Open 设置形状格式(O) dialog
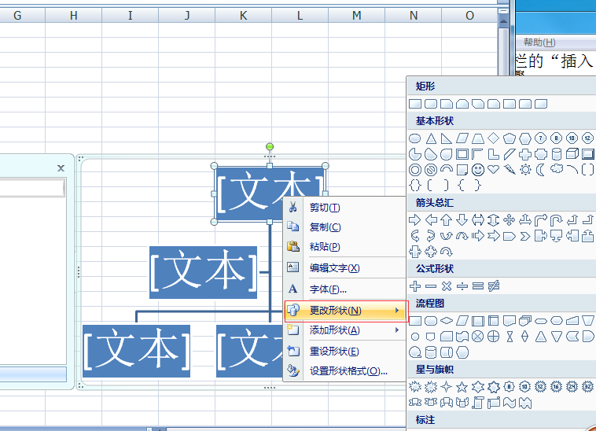The image size is (596, 431). 348,371
